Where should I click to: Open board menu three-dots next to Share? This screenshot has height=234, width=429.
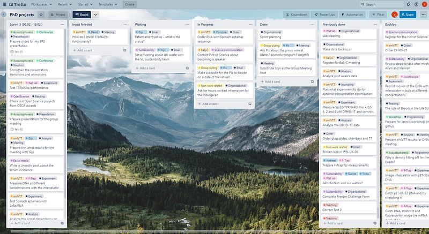(423, 14)
